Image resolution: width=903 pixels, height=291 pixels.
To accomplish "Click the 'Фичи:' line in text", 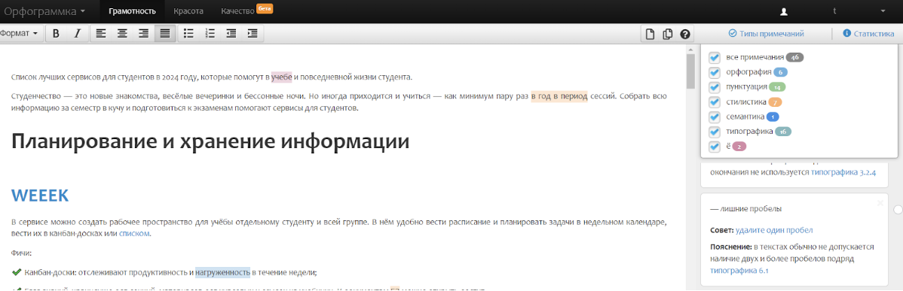I will [x=21, y=253].
